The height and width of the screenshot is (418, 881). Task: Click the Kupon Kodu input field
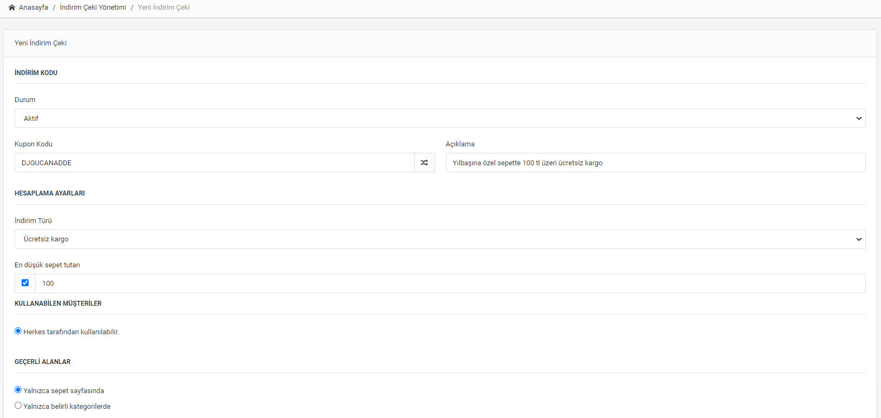214,163
